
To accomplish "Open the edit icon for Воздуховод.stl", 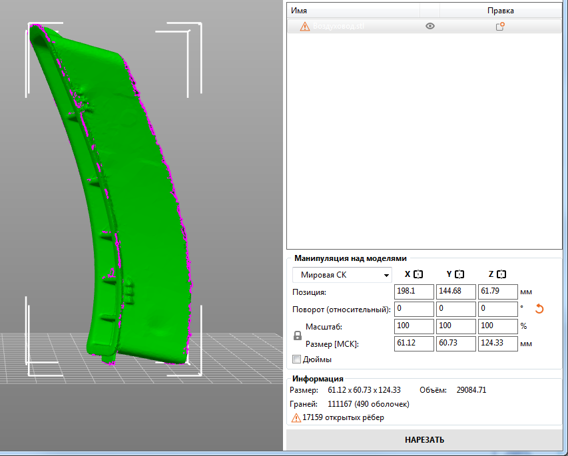I will point(500,27).
